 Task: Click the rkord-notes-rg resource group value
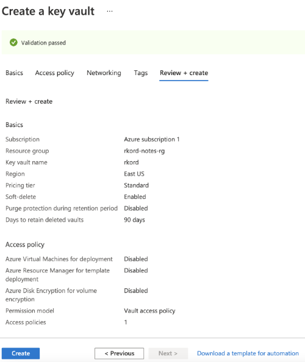click(x=145, y=151)
